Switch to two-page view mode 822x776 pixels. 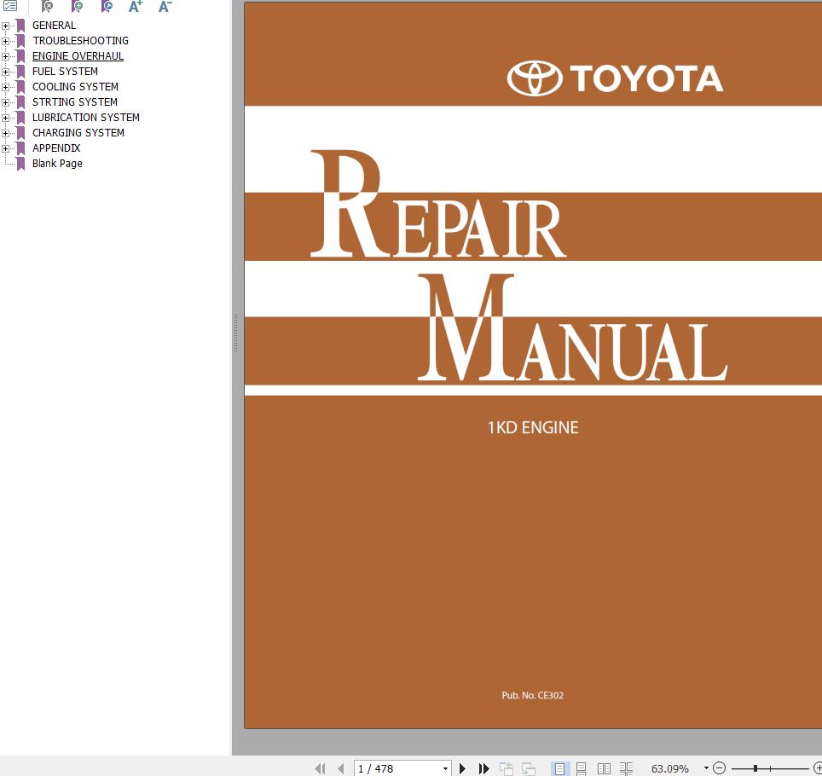click(x=605, y=768)
